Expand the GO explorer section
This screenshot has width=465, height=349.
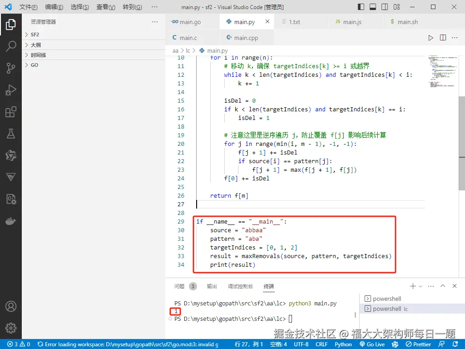click(94, 65)
